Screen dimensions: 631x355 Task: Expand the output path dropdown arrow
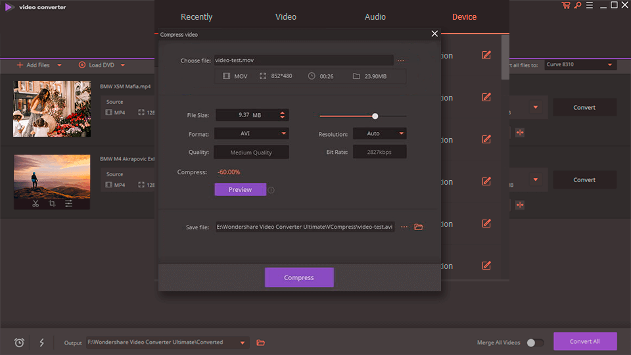point(243,343)
